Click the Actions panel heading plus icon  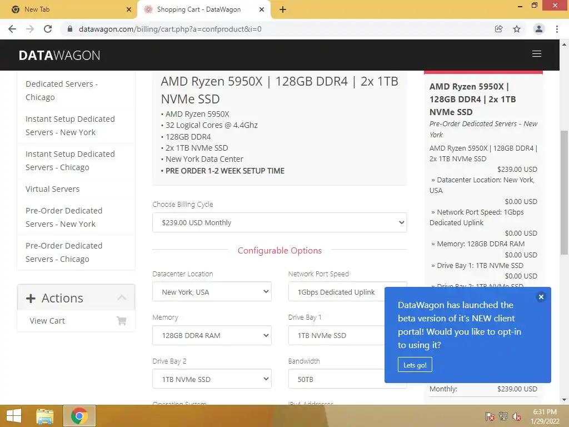coord(31,298)
